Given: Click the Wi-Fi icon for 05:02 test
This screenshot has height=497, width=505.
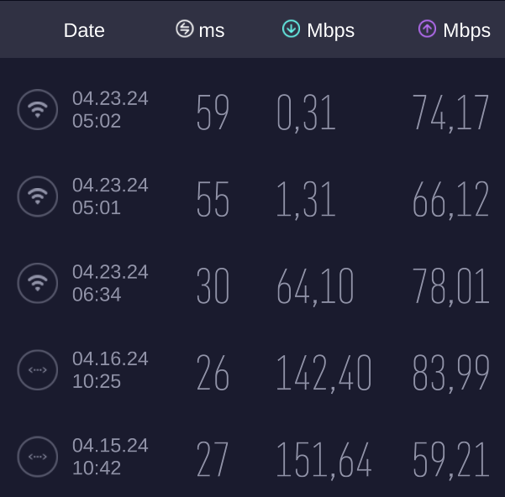Looking at the screenshot, I should point(37,110).
